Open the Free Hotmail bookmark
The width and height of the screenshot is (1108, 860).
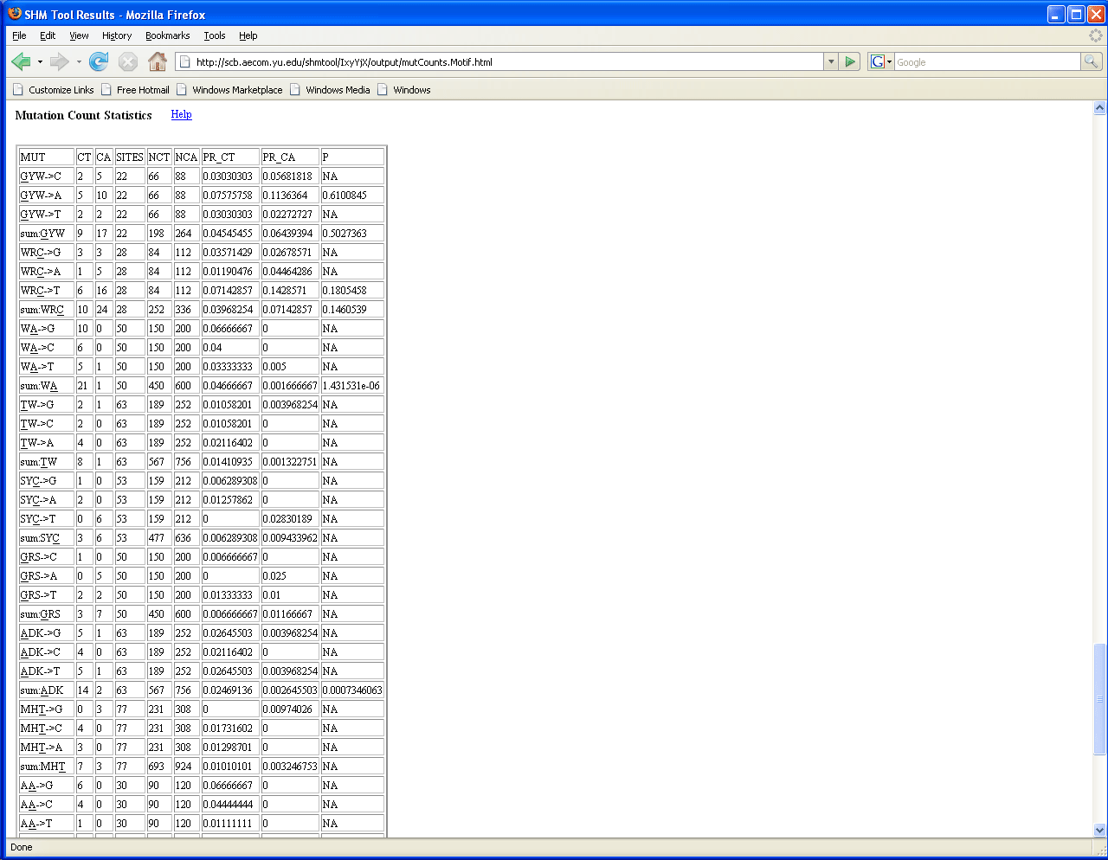(143, 90)
